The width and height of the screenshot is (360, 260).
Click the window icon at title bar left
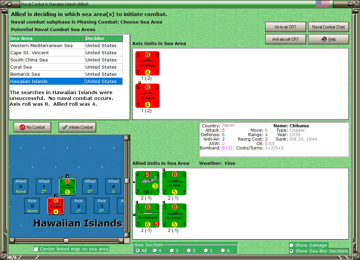9,4
